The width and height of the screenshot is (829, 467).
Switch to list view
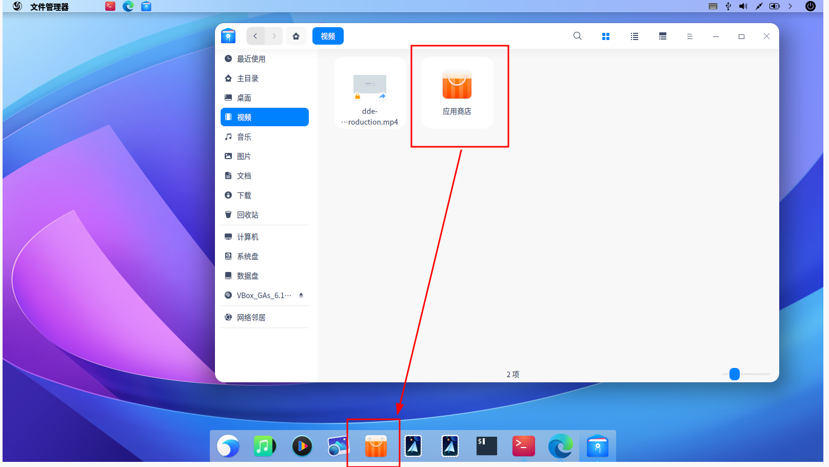(x=635, y=36)
